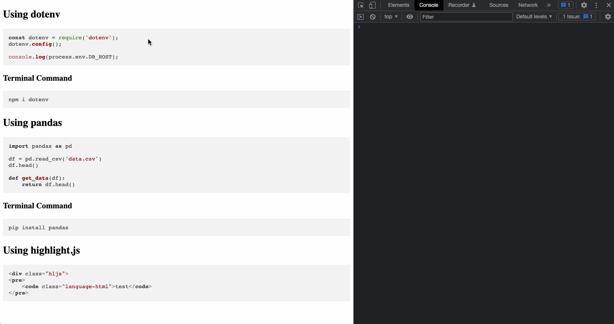Image resolution: width=614 pixels, height=324 pixels.
Task: Click the code class language-html line
Action: click(87, 286)
